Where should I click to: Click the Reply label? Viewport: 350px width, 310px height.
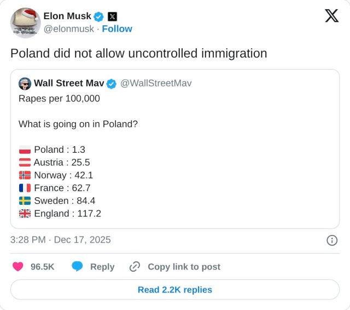[102, 267]
